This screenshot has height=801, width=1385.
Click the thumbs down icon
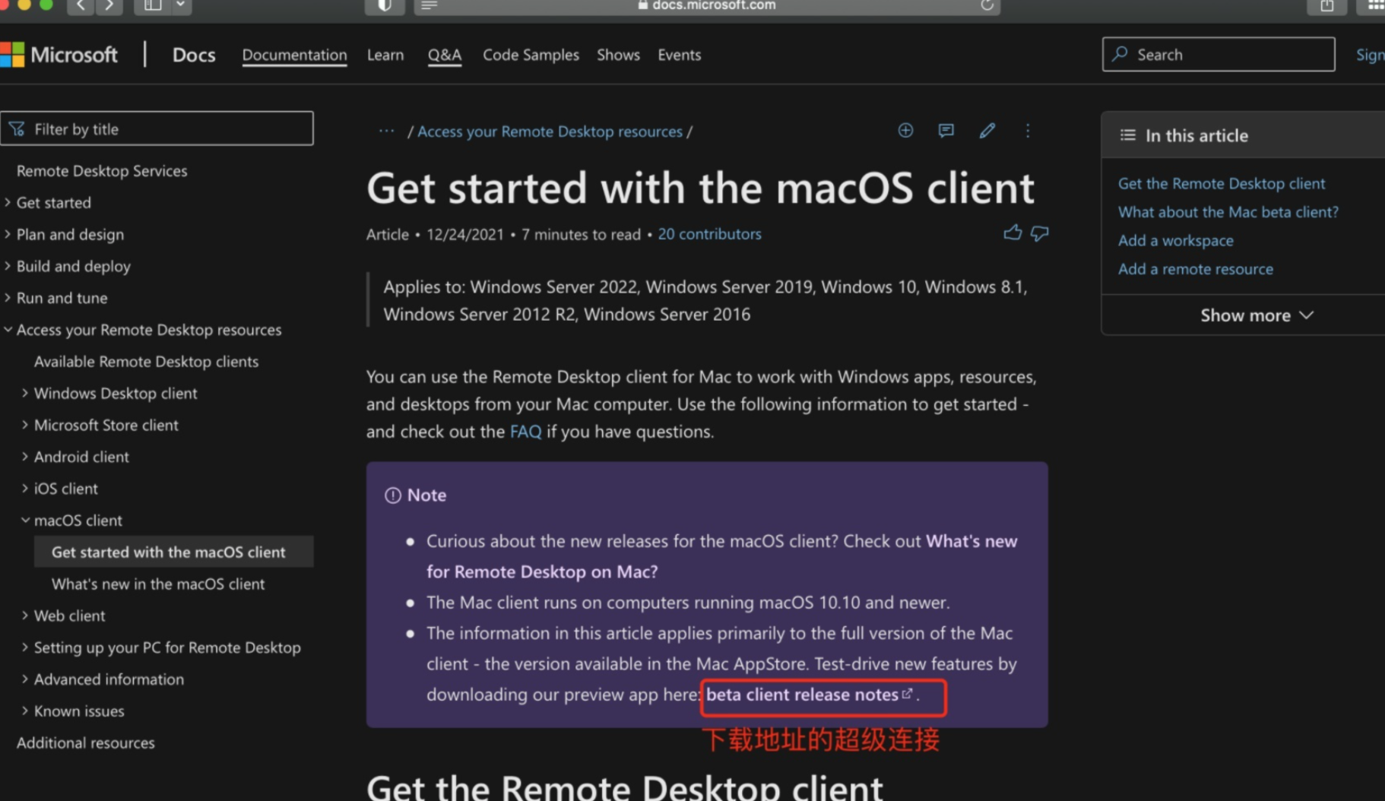(1039, 233)
